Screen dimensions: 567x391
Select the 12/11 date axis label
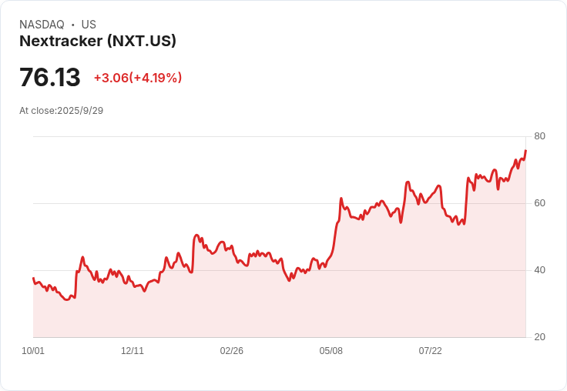pos(133,350)
